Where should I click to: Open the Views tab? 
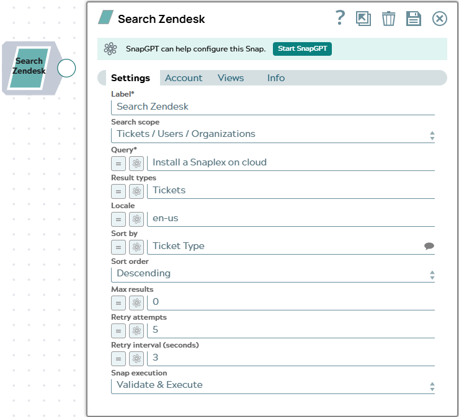231,78
